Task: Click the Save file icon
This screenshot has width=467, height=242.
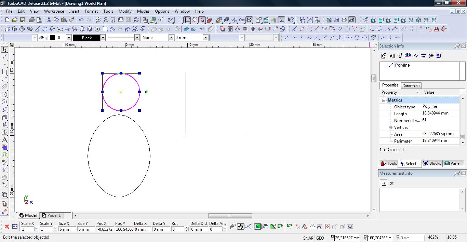Action: 23,20
